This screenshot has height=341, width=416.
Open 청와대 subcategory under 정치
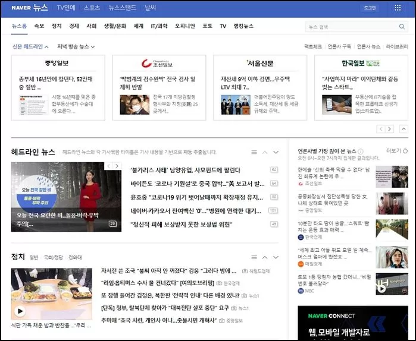[75, 257]
